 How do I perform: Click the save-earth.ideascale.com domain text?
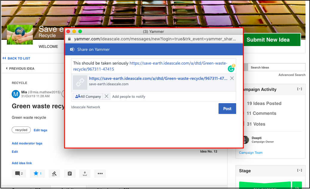tap(109, 84)
